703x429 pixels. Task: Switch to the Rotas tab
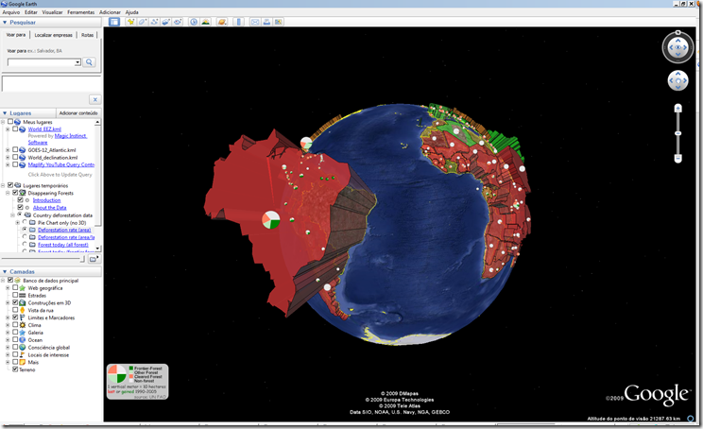tap(88, 35)
